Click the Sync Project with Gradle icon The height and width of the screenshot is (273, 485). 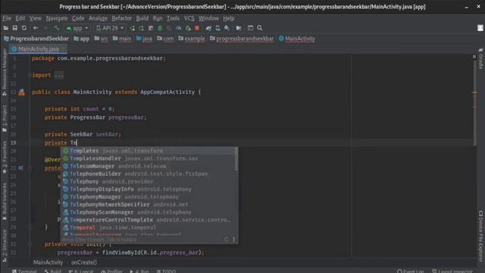coord(208,28)
